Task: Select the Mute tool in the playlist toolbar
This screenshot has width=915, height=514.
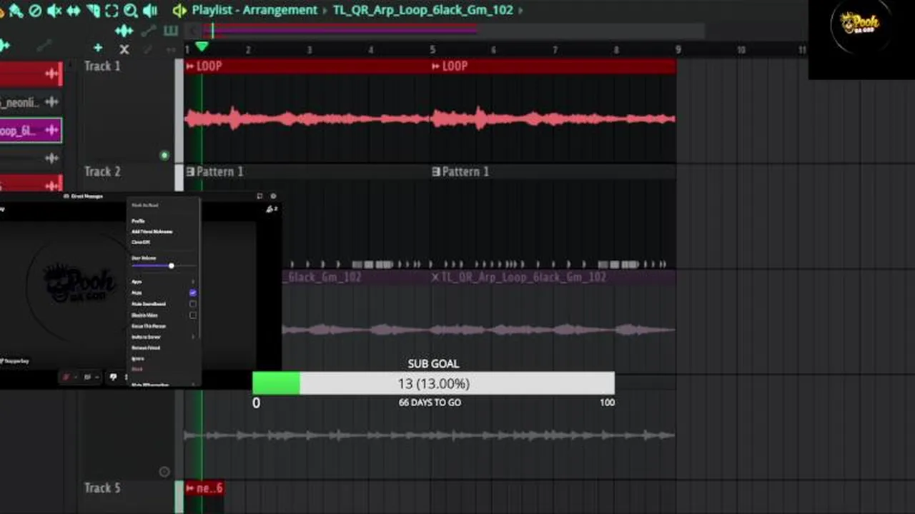Action: click(54, 10)
